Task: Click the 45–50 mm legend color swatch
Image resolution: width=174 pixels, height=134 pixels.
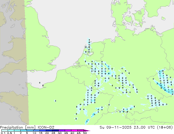Action: pyautogui.click(x=81, y=130)
